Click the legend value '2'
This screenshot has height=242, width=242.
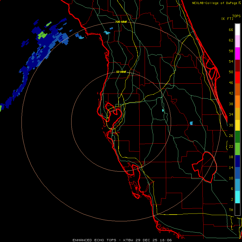tap(232, 200)
